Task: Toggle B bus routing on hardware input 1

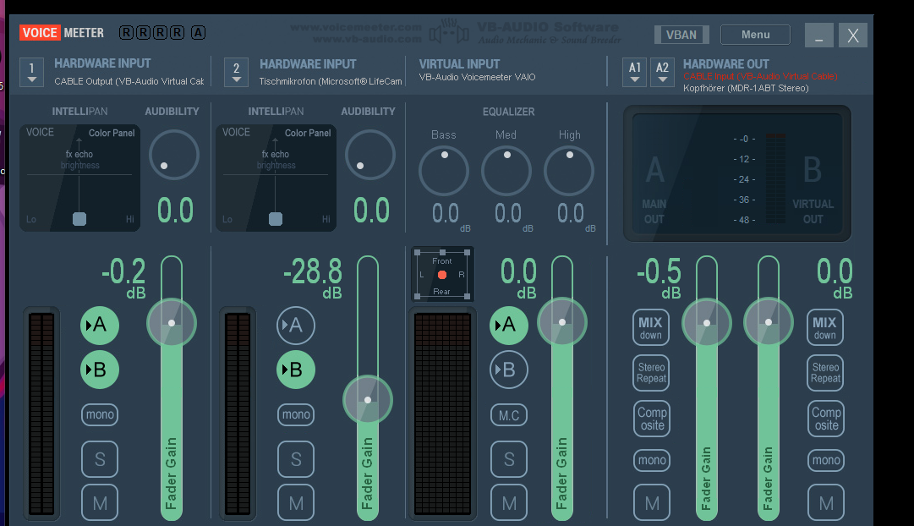Action: [x=100, y=370]
